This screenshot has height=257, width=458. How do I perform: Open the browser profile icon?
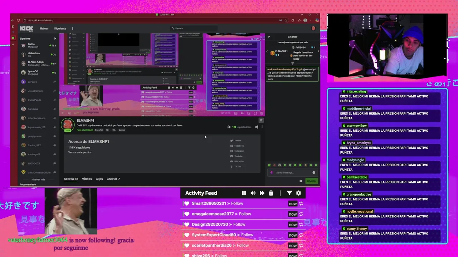[x=305, y=20]
